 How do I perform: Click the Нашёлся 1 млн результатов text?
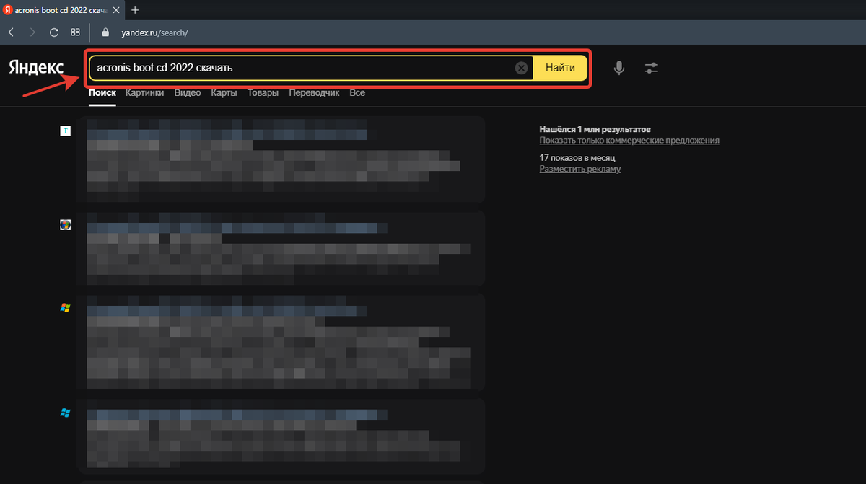[x=595, y=128]
